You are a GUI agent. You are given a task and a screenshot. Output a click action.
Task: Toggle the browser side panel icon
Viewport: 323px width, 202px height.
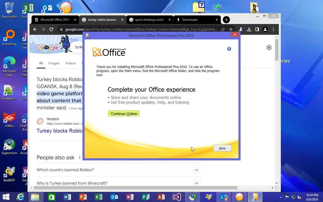click(x=257, y=29)
